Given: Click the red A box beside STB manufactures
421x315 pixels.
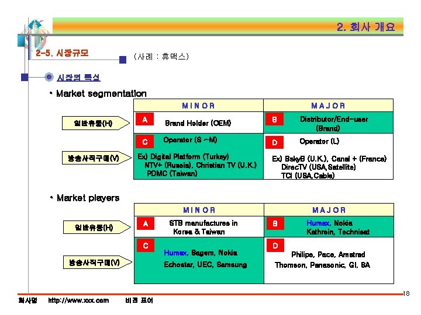Looking at the screenshot, I should (146, 223).
